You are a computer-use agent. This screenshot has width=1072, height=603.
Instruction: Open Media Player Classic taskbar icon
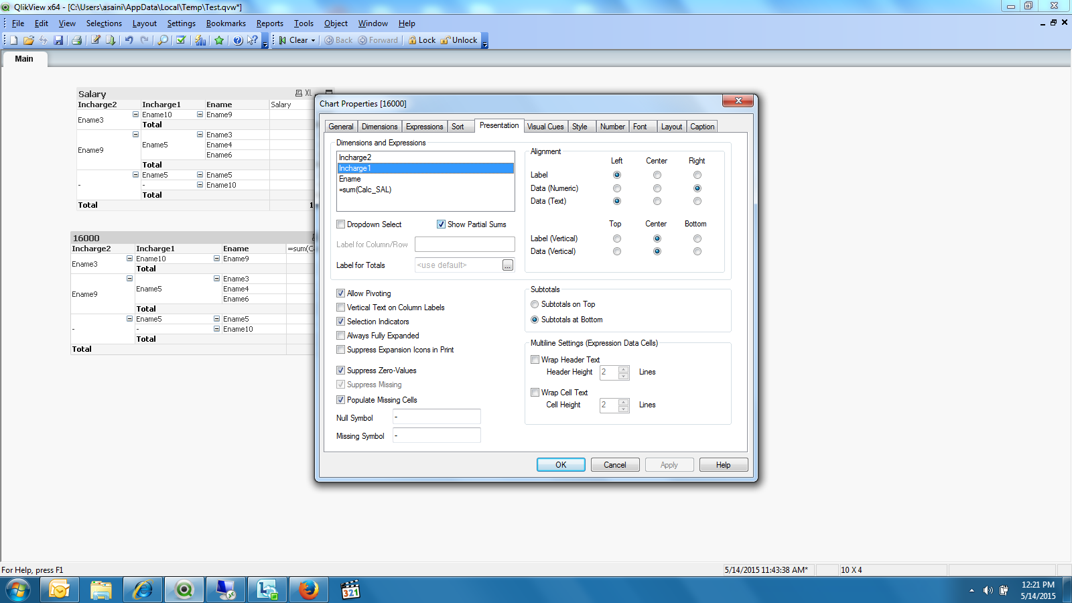[x=350, y=590]
